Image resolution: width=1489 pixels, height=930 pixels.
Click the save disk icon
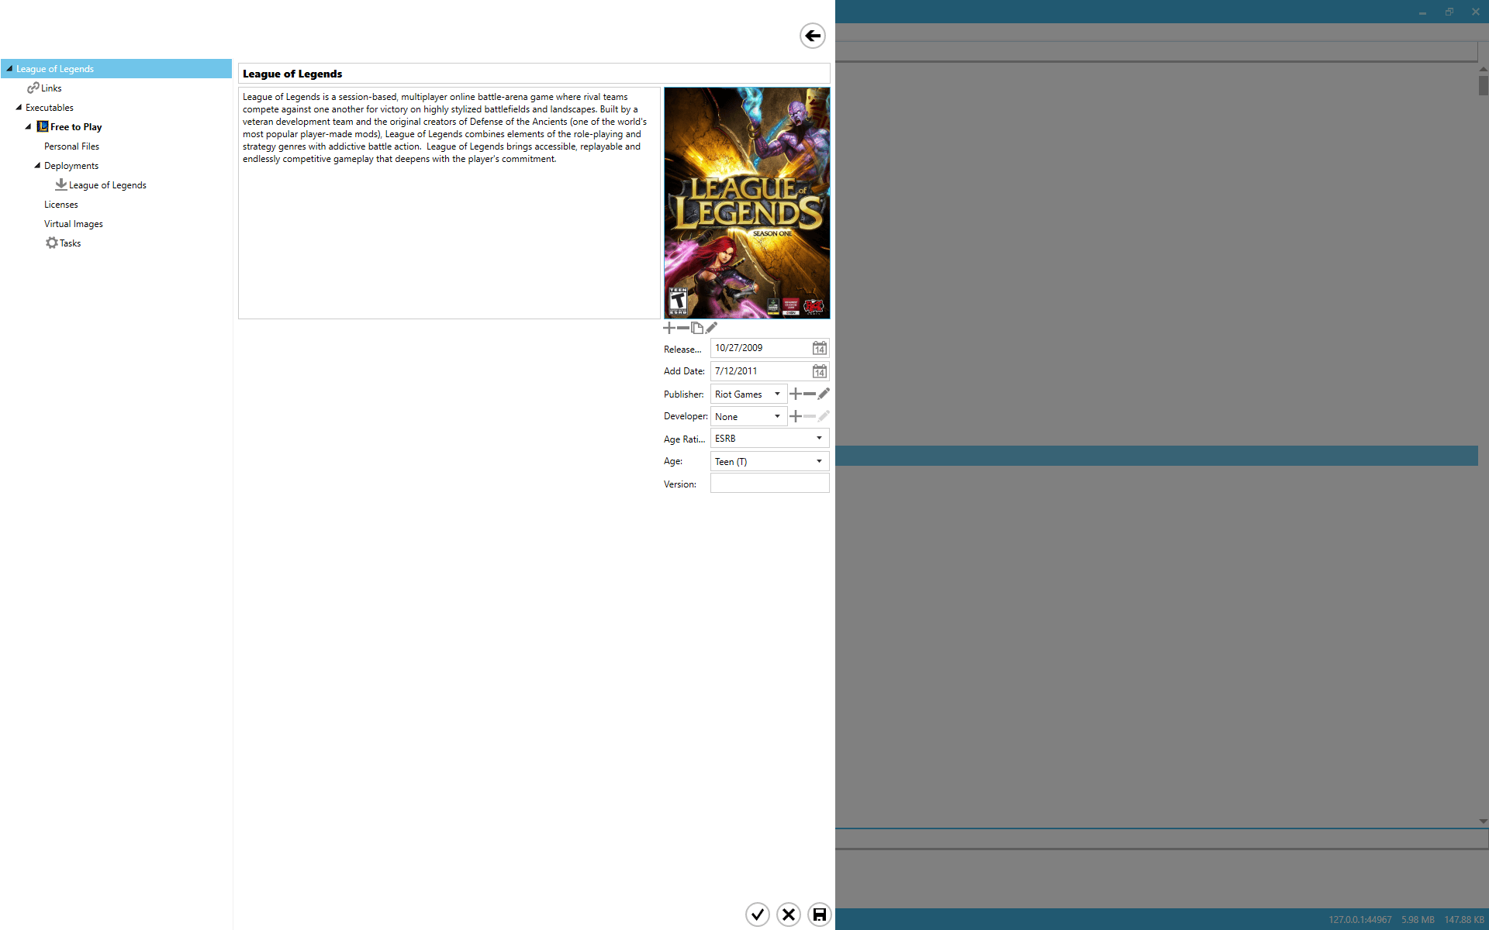pos(819,914)
